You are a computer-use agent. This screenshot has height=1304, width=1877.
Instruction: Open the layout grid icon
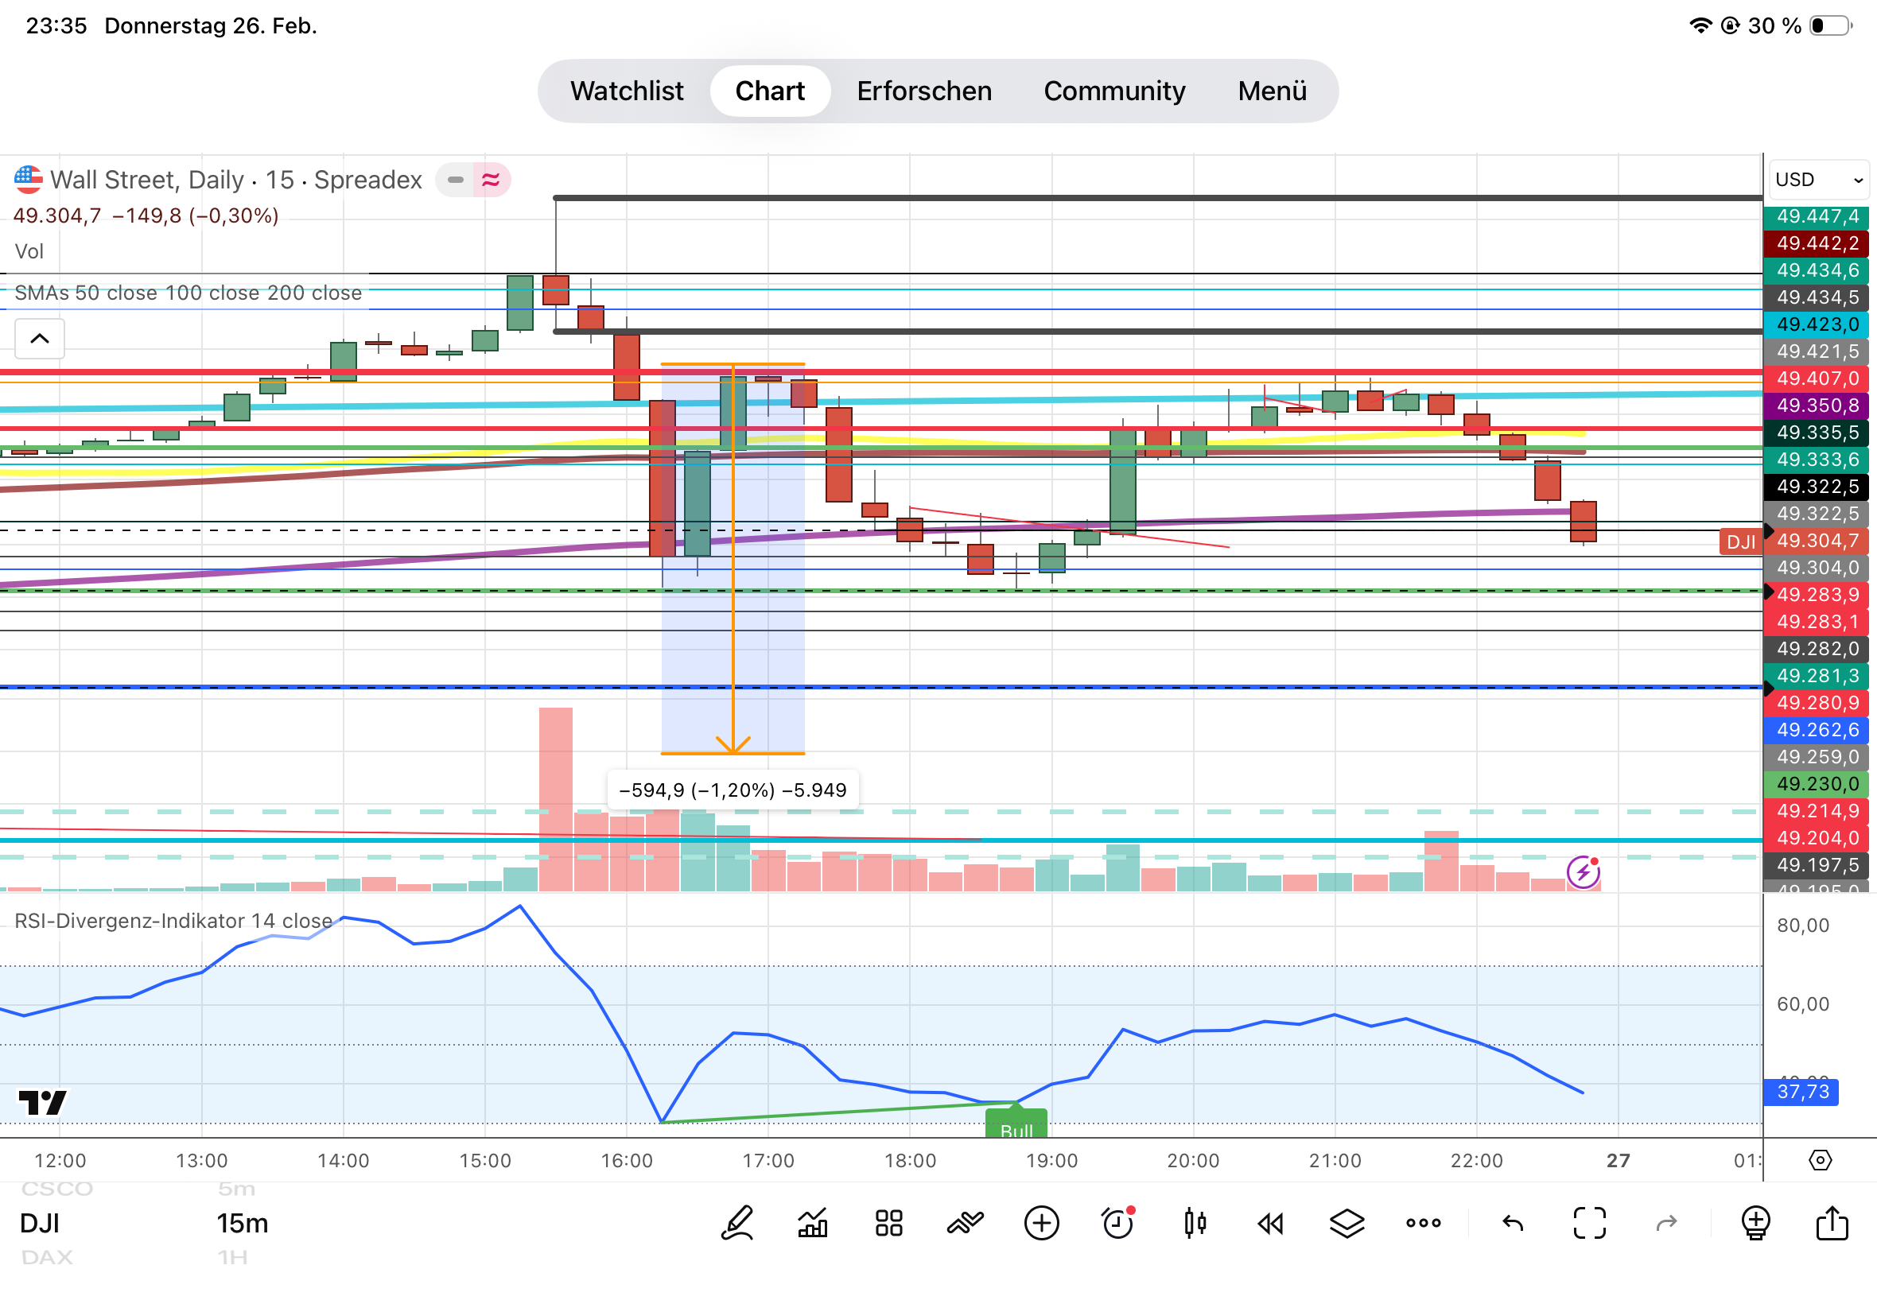[x=888, y=1223]
